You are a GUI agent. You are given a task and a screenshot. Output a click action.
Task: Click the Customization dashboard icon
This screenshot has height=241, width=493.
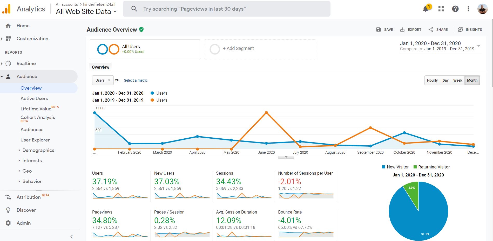pyautogui.click(x=8, y=39)
